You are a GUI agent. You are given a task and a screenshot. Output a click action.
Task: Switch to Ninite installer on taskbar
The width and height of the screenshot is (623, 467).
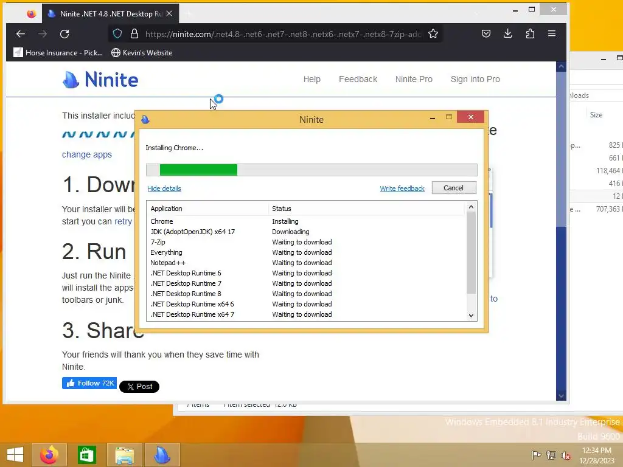(162, 455)
